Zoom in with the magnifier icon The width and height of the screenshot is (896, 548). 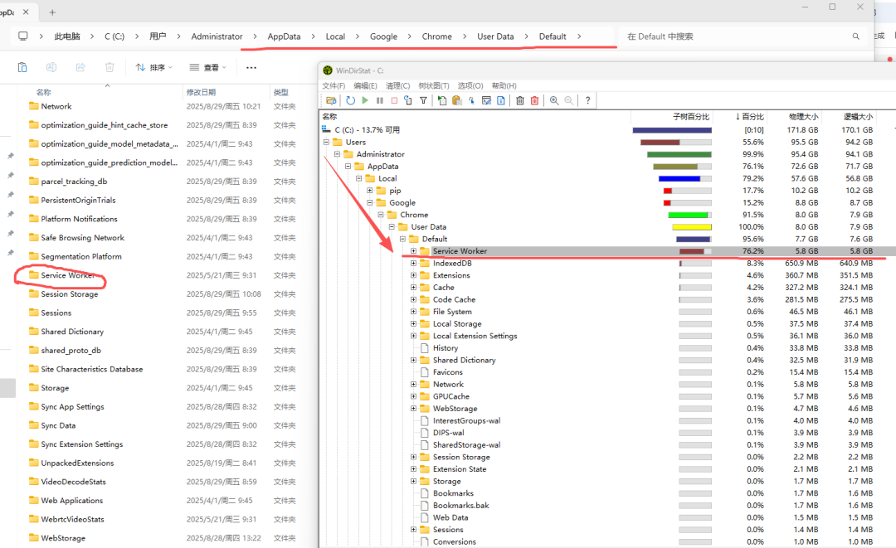(x=554, y=100)
